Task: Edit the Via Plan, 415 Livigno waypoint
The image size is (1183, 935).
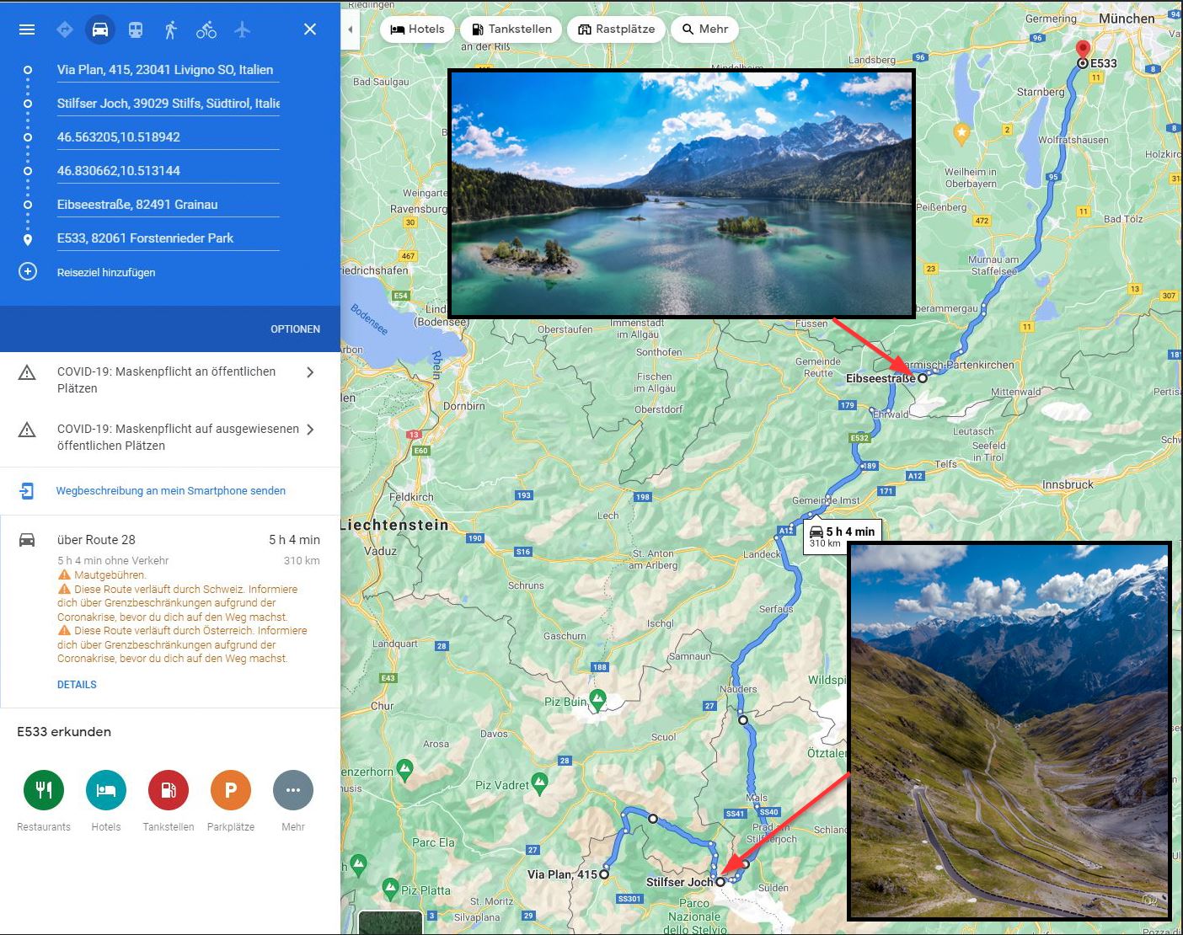Action: point(168,70)
